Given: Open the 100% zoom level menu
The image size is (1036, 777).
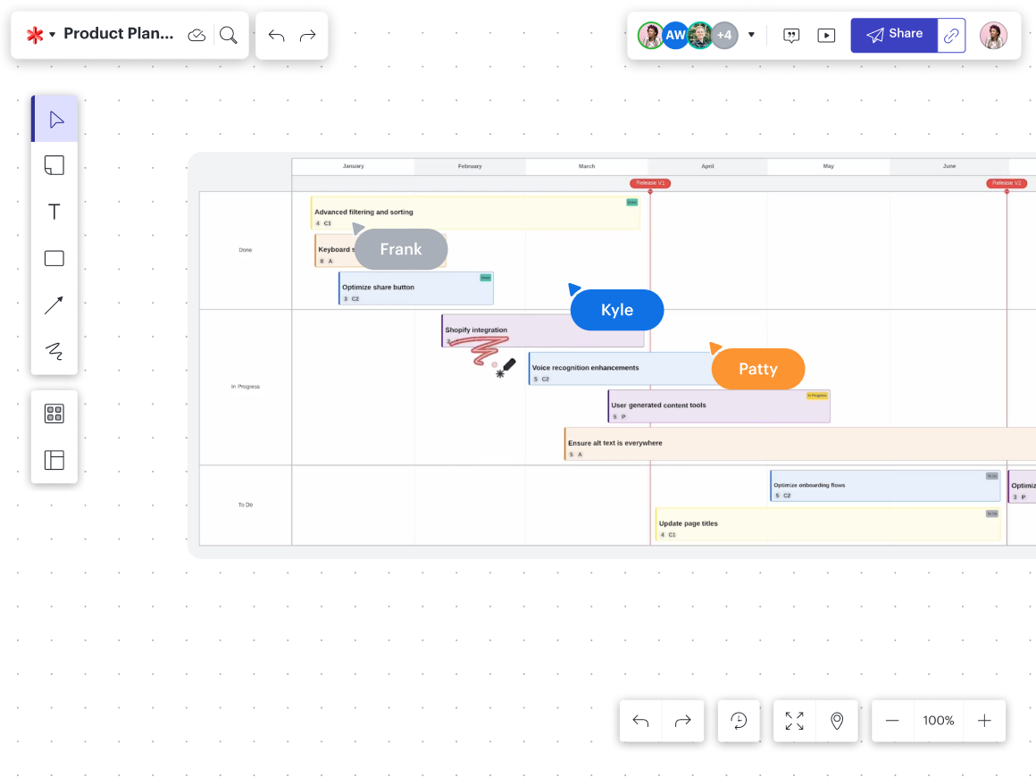Looking at the screenshot, I should [939, 721].
